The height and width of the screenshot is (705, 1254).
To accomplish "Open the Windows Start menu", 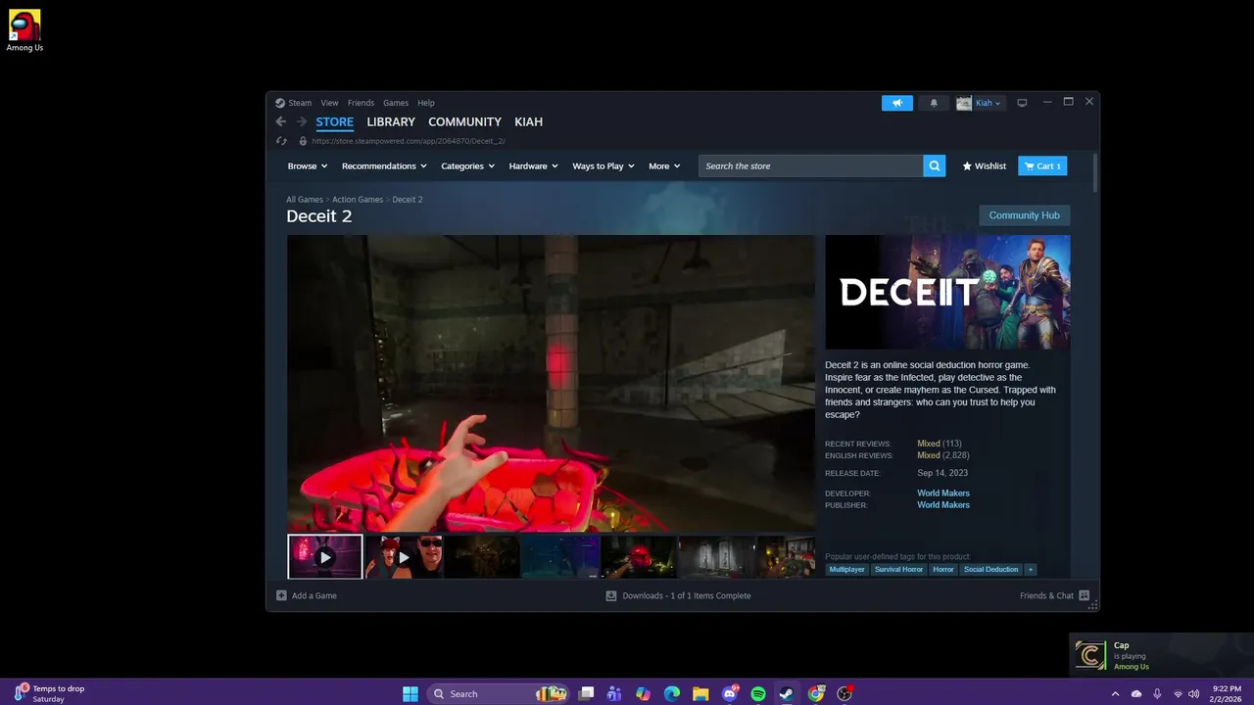I will click(x=410, y=693).
